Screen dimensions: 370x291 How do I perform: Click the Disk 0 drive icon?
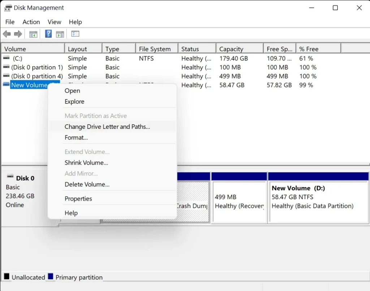[x=10, y=176]
